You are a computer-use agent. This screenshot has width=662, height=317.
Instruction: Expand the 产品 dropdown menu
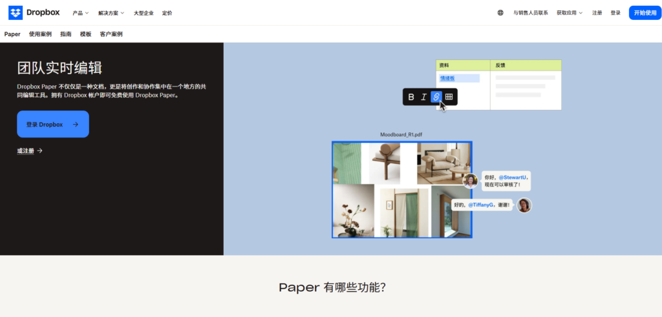coord(80,13)
